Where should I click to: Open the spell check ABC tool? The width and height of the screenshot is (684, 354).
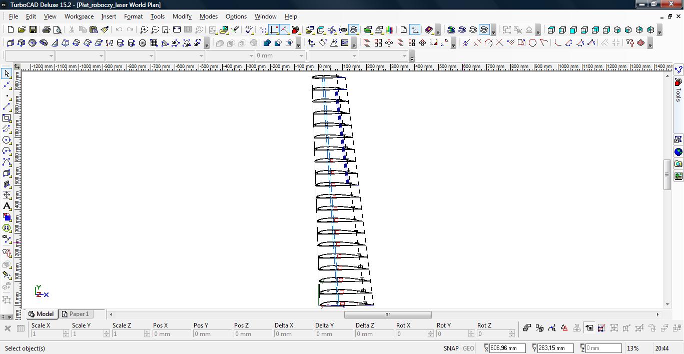tap(249, 30)
